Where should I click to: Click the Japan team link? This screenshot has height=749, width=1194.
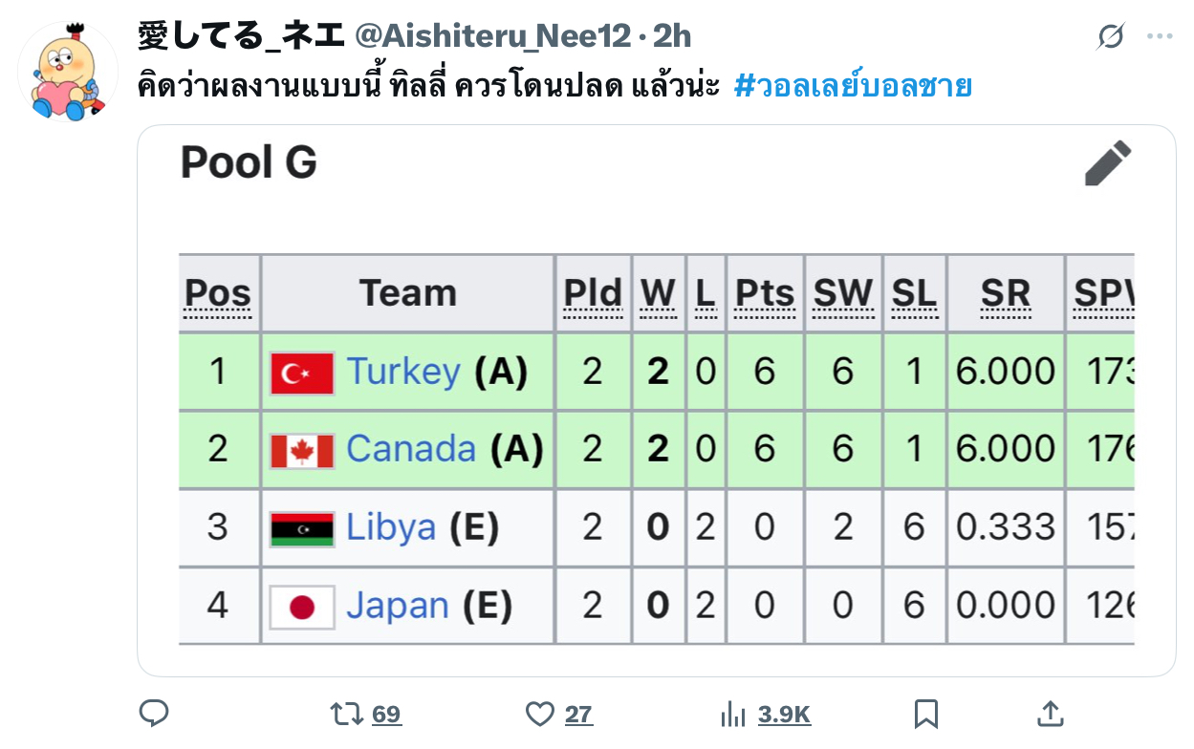click(398, 605)
